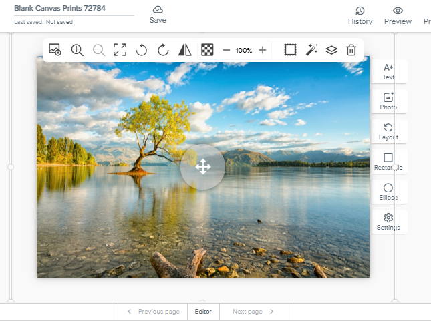Fit image using the expand arrows icon

(120, 49)
